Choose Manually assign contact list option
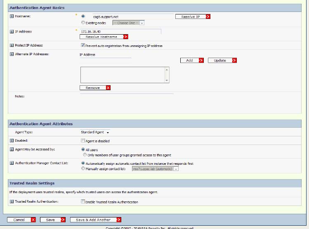The width and height of the screenshot is (309, 229). click(x=83, y=168)
